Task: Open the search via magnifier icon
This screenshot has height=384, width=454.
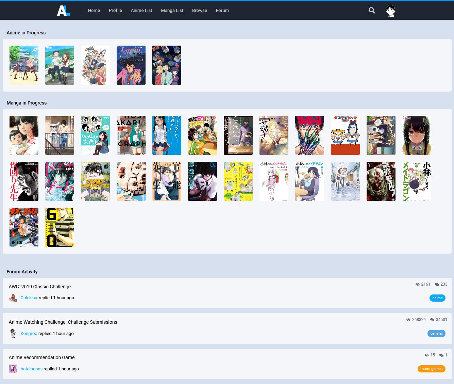Action: [372, 11]
